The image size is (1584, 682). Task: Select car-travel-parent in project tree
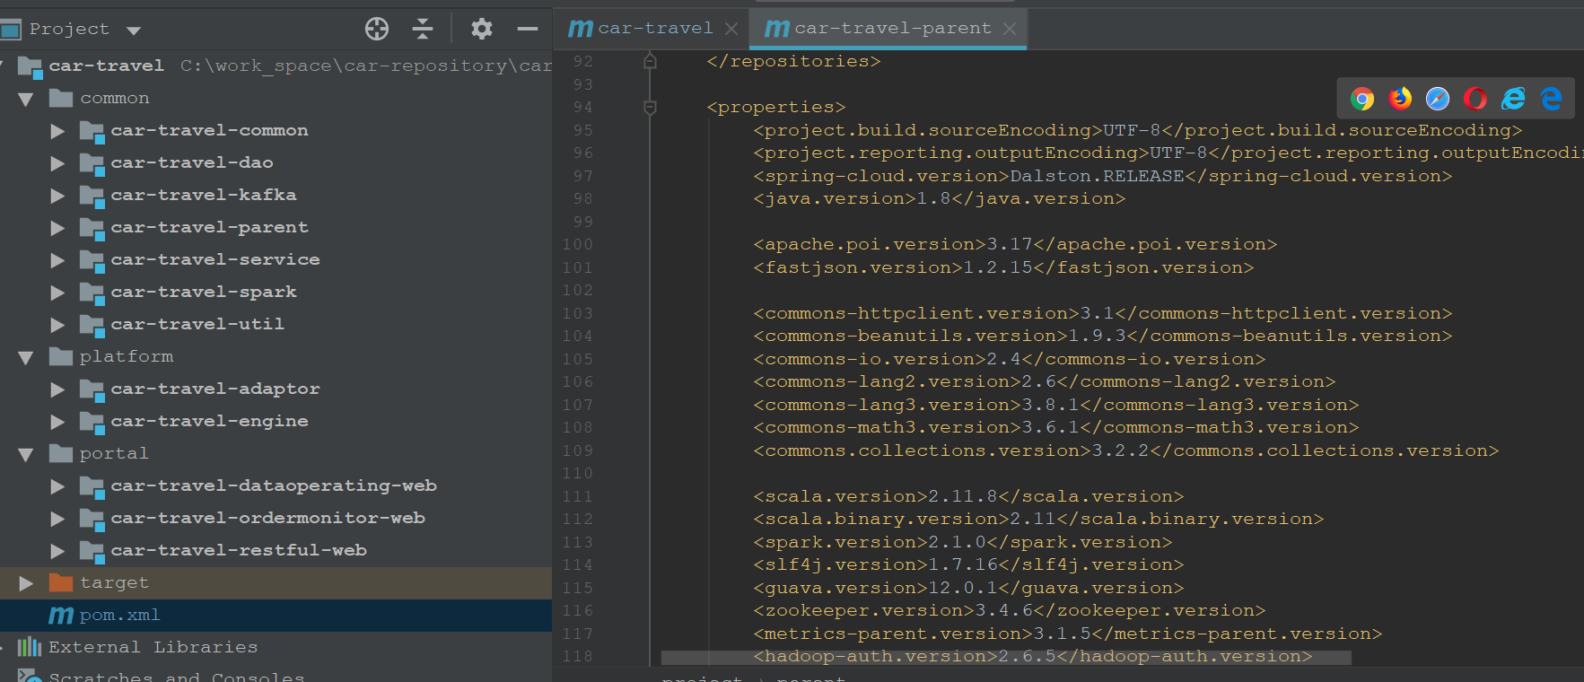pos(210,228)
